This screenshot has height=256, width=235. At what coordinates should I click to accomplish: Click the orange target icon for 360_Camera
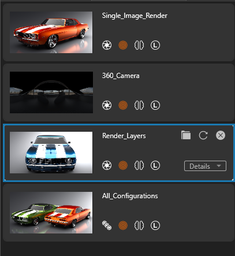[x=123, y=105]
